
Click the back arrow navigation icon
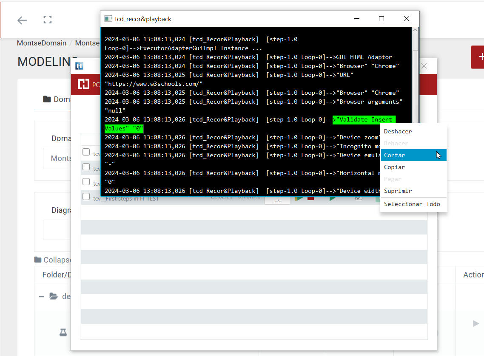point(22,20)
